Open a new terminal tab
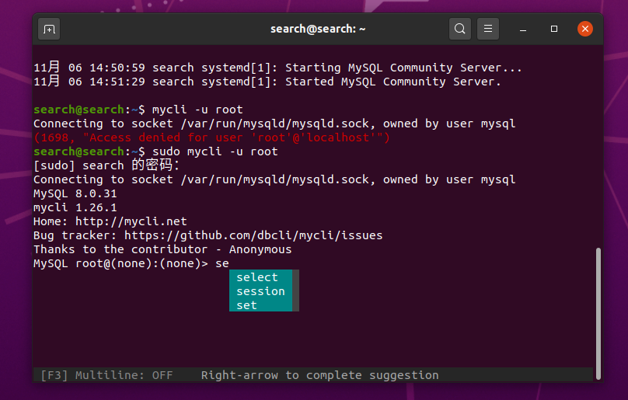Screen dimensions: 628x400 pyautogui.click(x=49, y=29)
